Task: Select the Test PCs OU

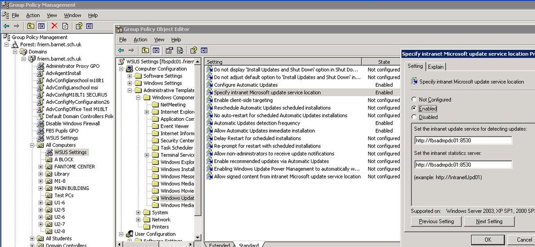Action: pyautogui.click(x=64, y=195)
